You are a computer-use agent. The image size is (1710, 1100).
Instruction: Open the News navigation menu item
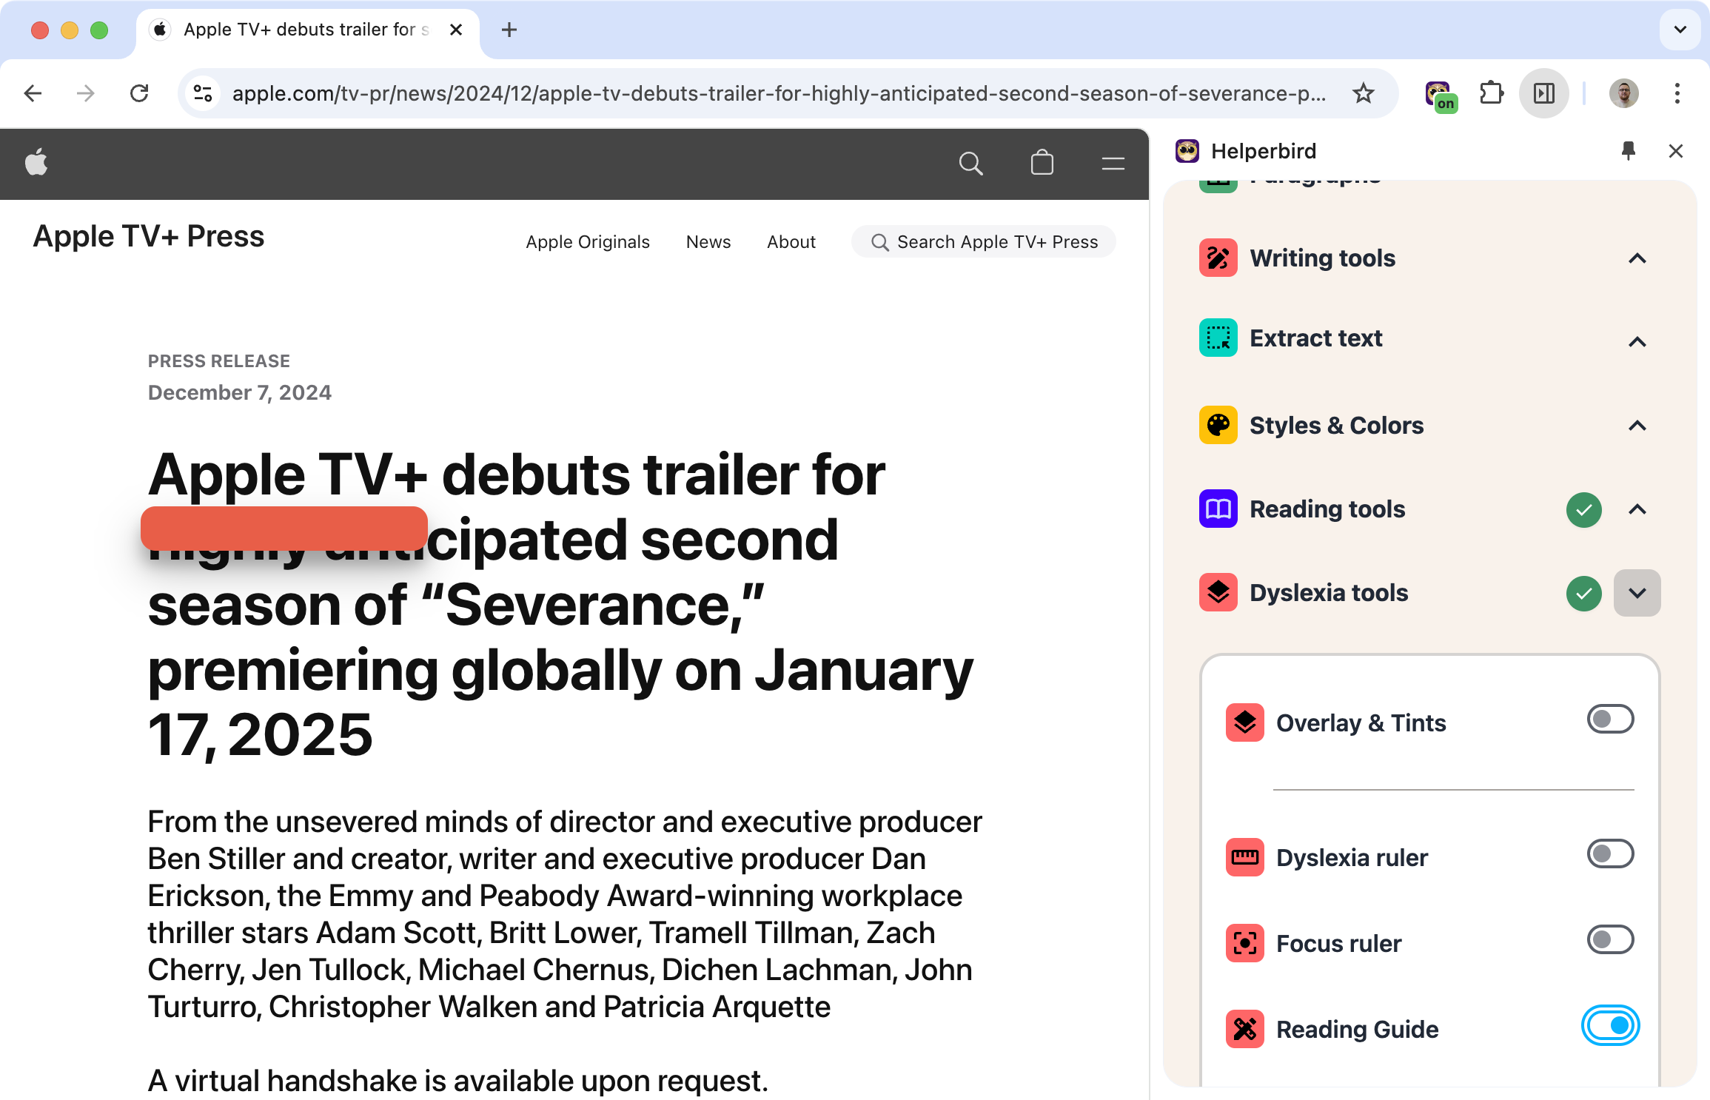tap(709, 243)
